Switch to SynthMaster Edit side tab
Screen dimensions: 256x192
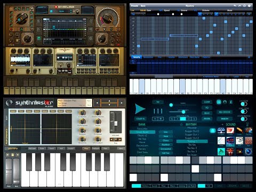(x=7, y=118)
